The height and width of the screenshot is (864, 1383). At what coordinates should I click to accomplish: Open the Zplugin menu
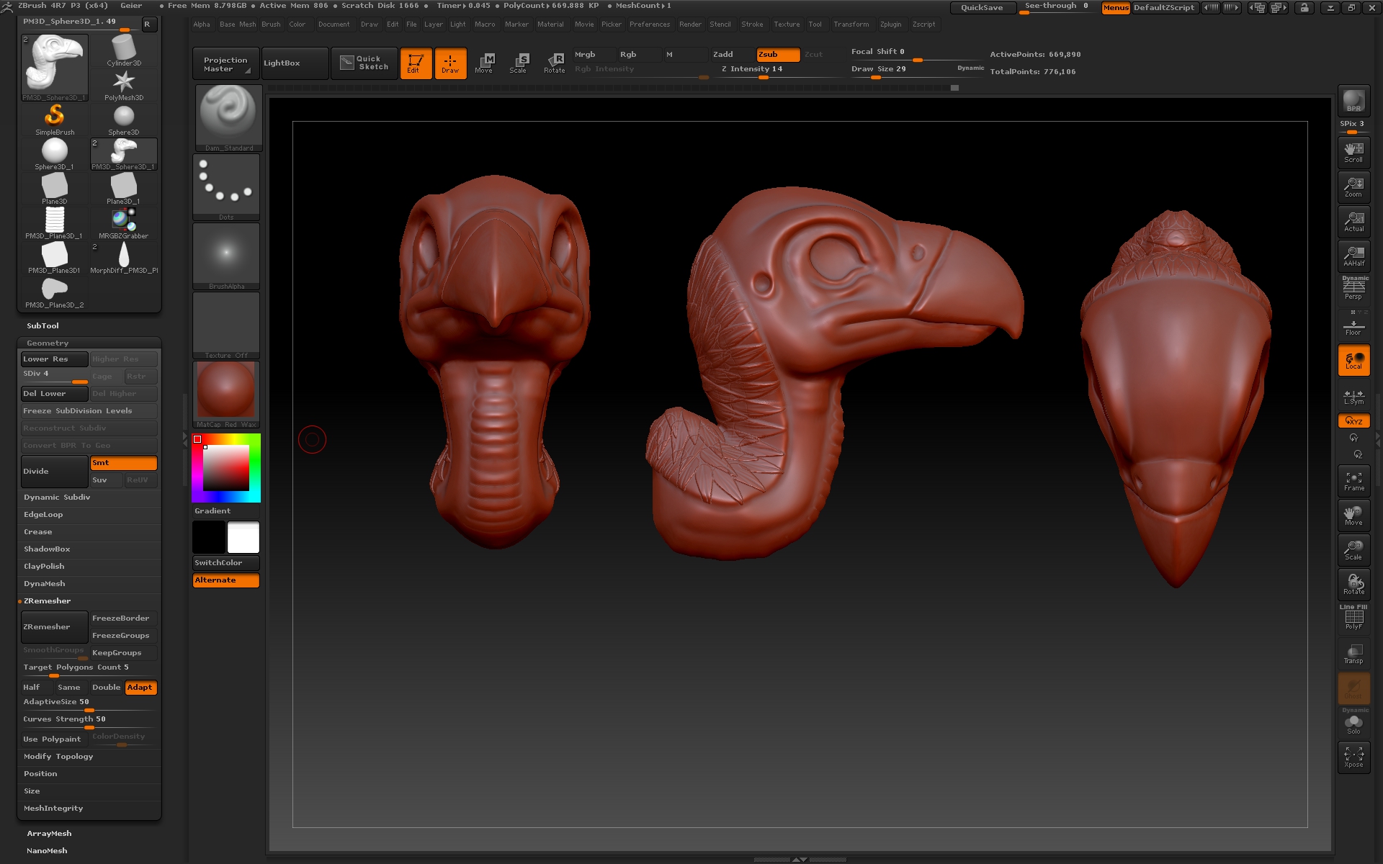click(x=890, y=24)
